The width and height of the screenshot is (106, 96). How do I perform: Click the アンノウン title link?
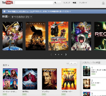click(x=46, y=91)
